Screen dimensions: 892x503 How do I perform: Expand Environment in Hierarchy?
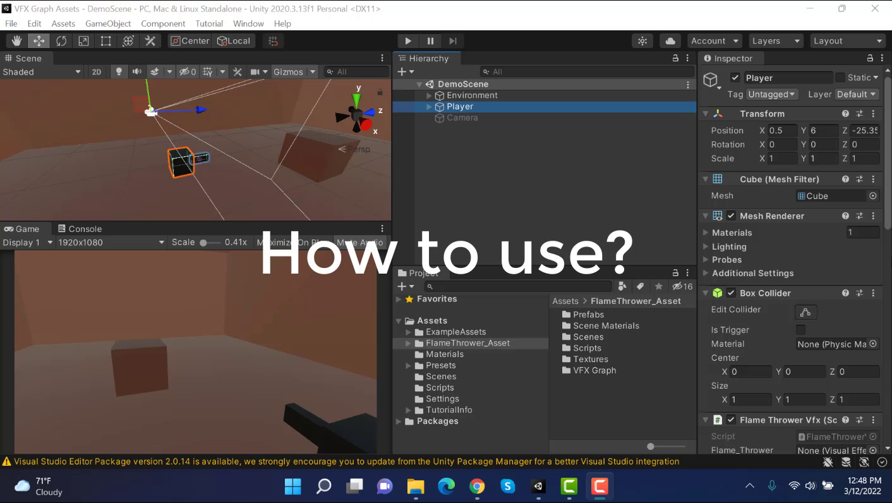coord(430,95)
